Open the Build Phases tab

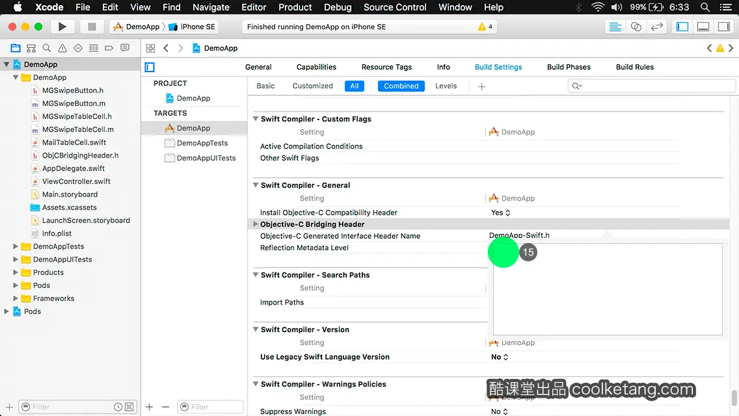click(x=569, y=68)
